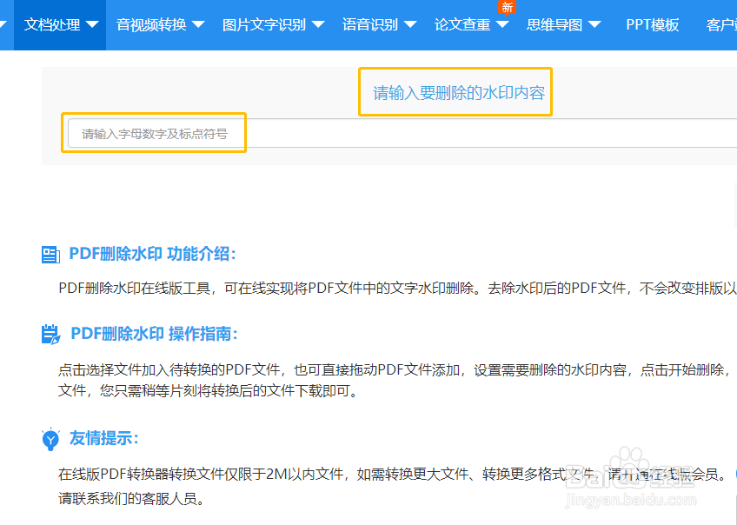The image size is (737, 525).
Task: Open the 论文查重 dropdown arrow
Action: click(x=501, y=25)
